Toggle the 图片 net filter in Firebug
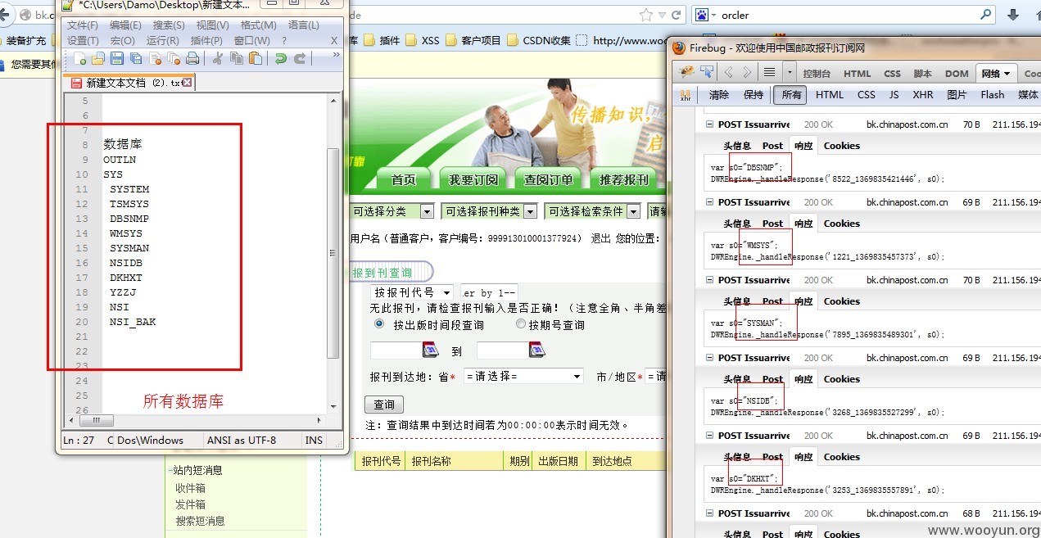 [957, 95]
